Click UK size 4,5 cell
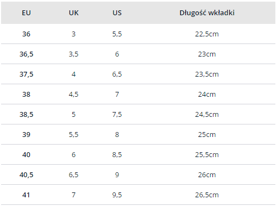277x206 pixels. tap(73, 95)
